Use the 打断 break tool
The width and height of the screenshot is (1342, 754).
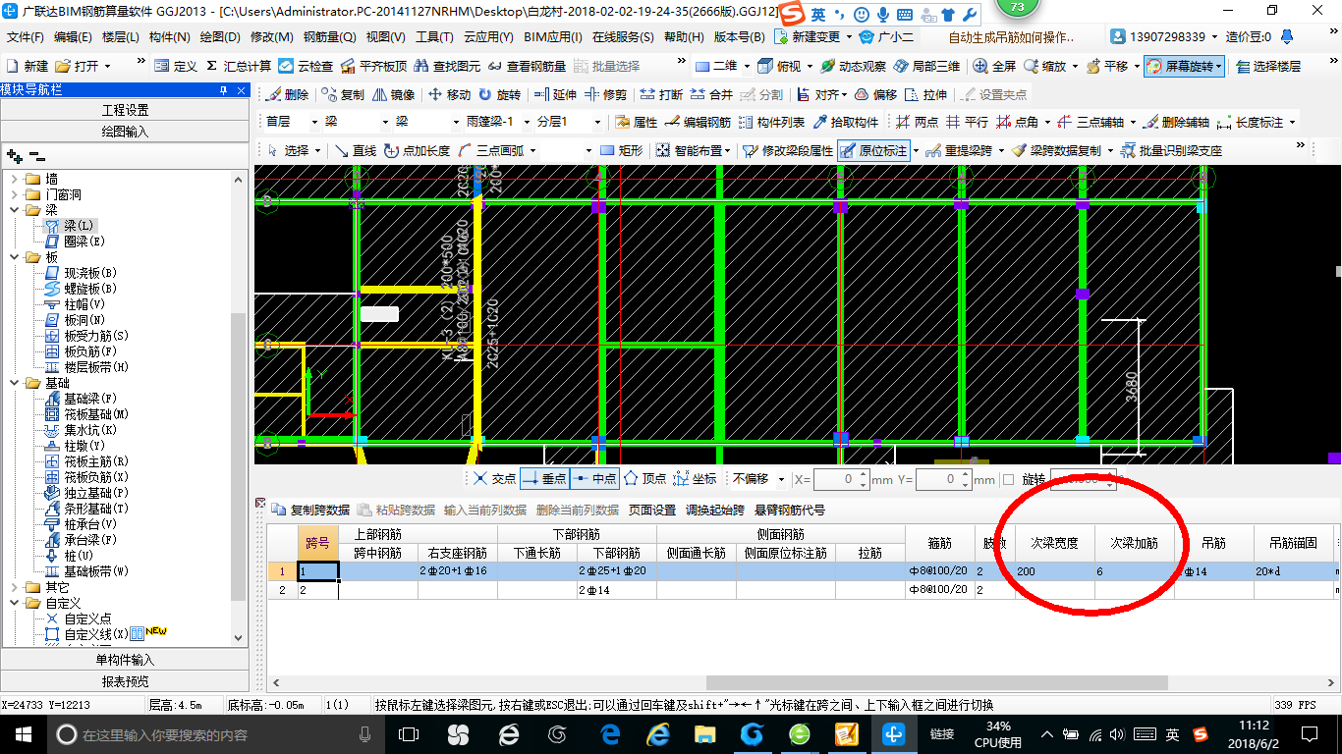click(661, 95)
